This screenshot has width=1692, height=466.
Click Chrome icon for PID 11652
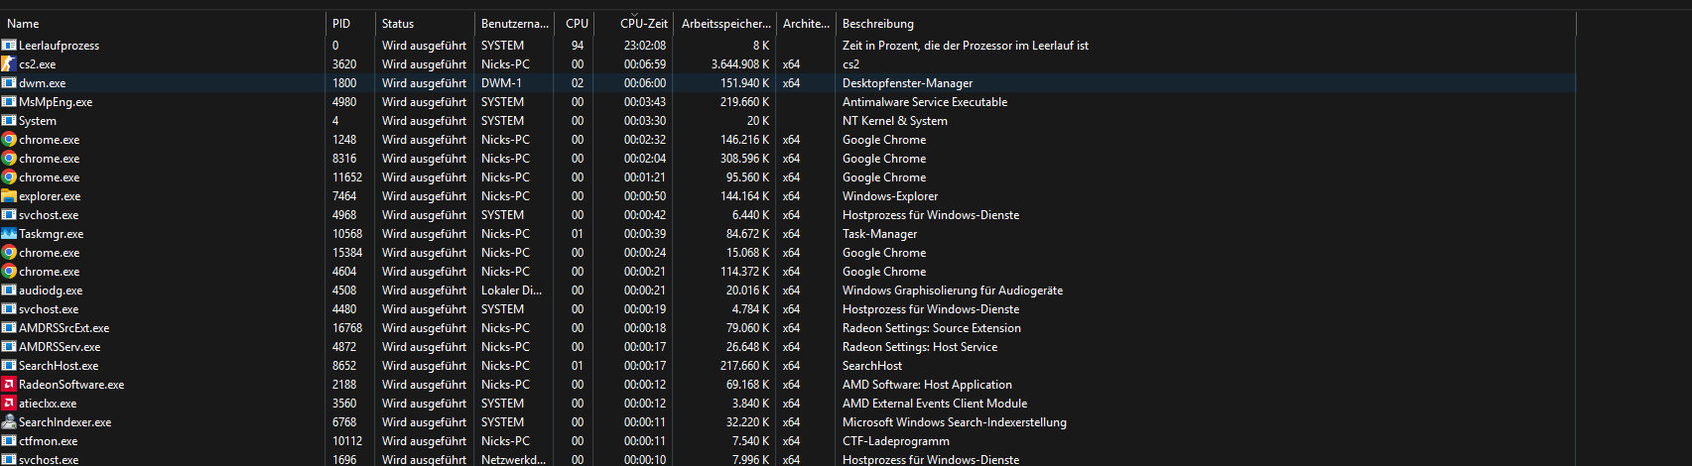pyautogui.click(x=9, y=177)
